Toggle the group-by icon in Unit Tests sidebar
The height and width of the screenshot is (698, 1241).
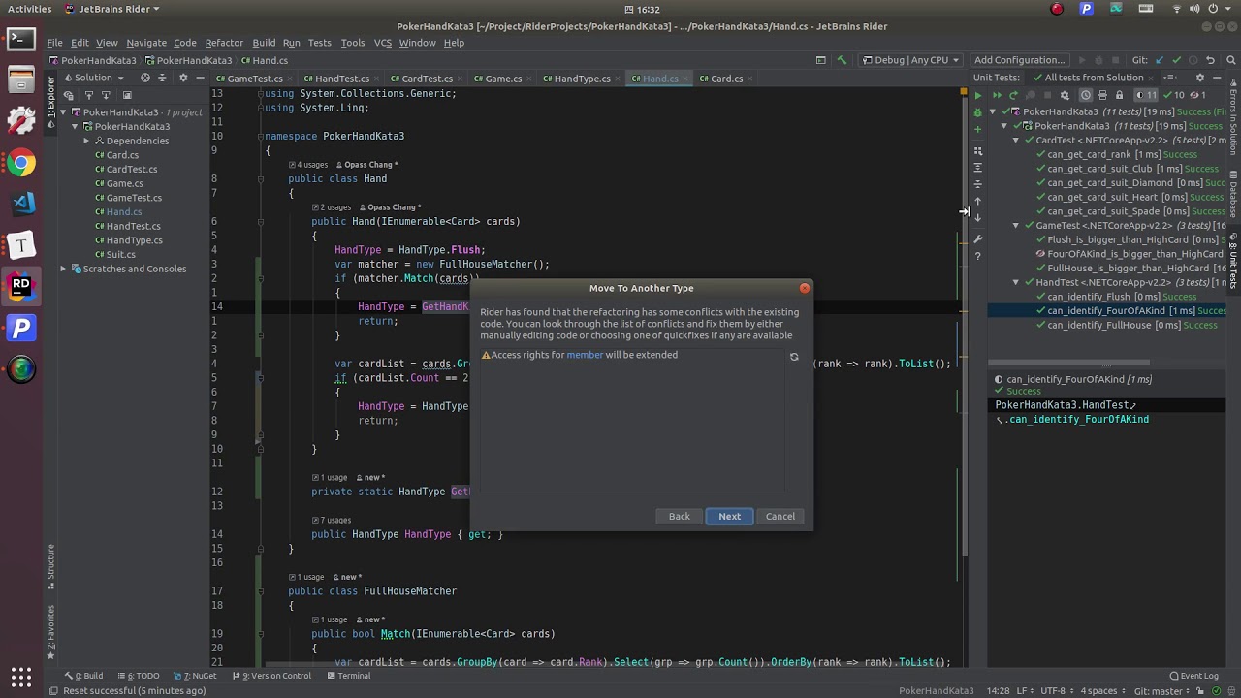point(977,151)
